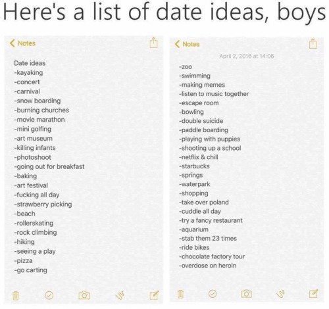Tap the Notes back label in left note
This screenshot has height=309, width=329.
tap(26, 43)
